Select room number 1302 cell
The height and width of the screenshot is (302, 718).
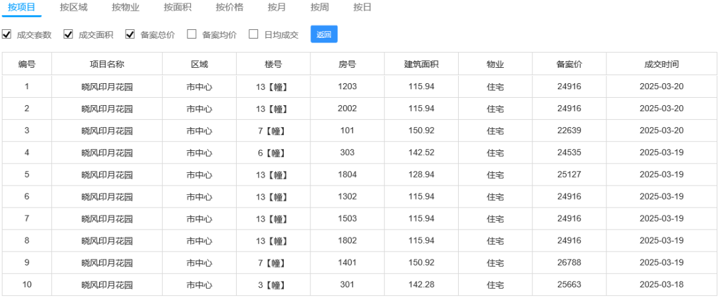[347, 196]
